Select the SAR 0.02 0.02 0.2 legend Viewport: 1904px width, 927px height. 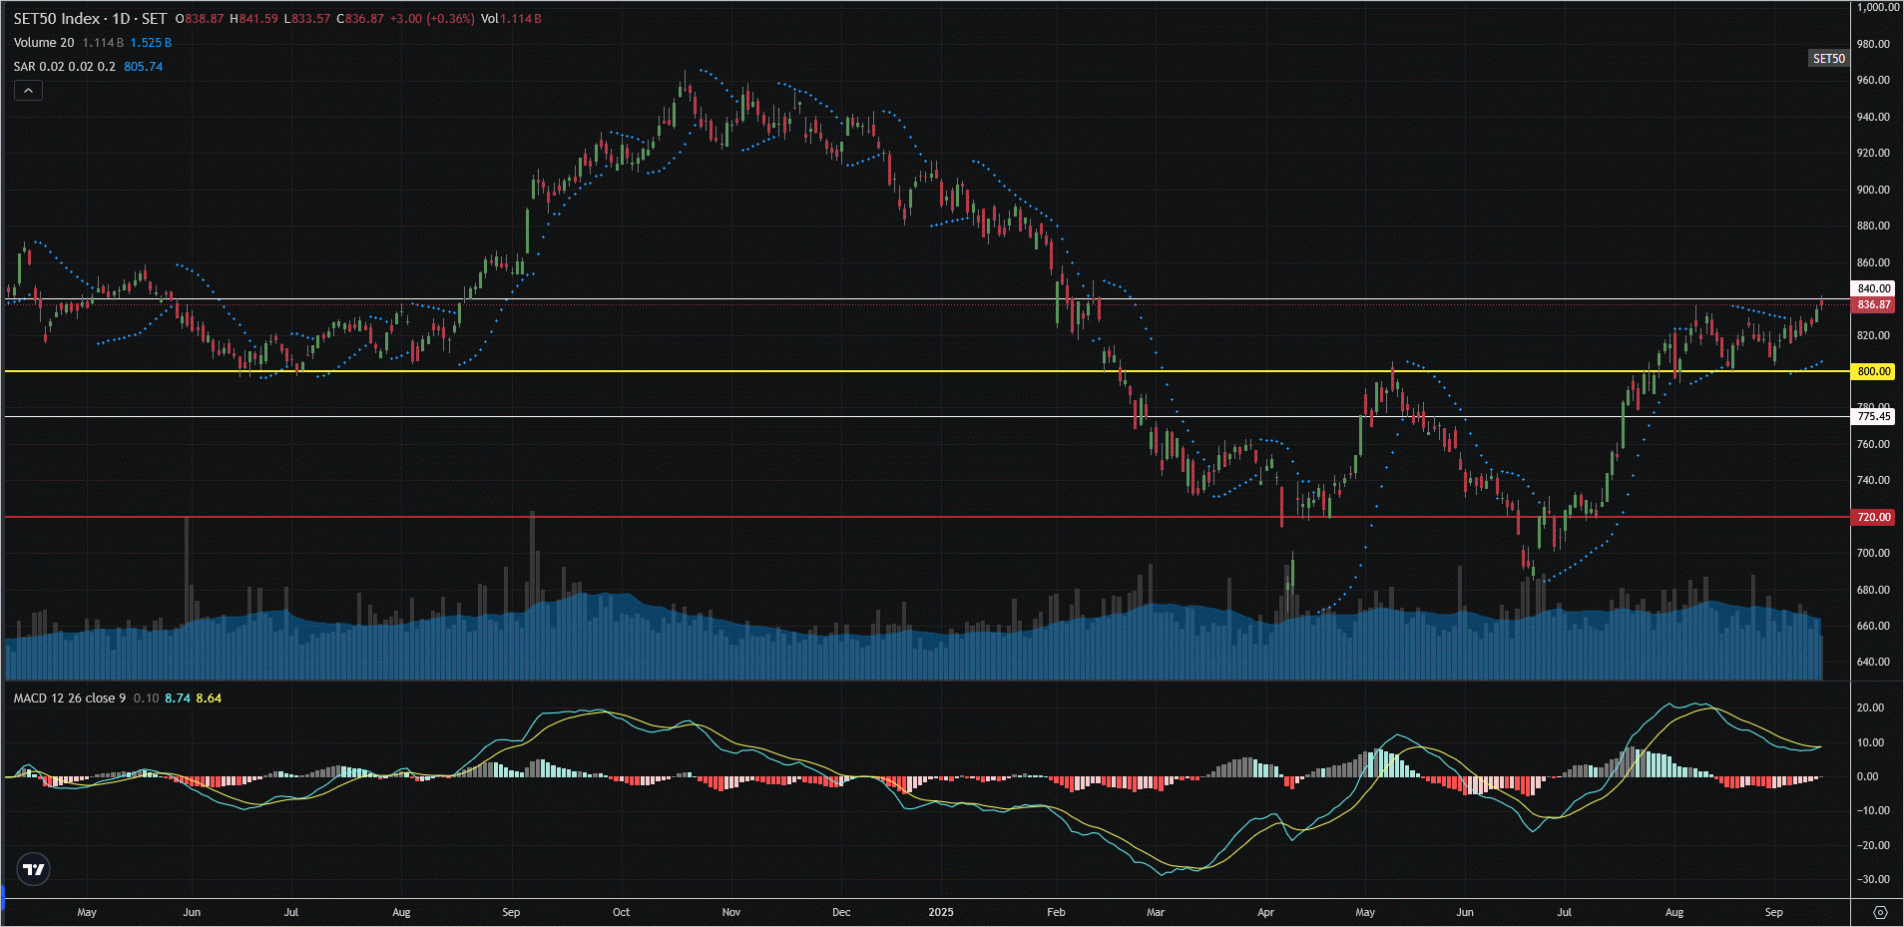64,67
